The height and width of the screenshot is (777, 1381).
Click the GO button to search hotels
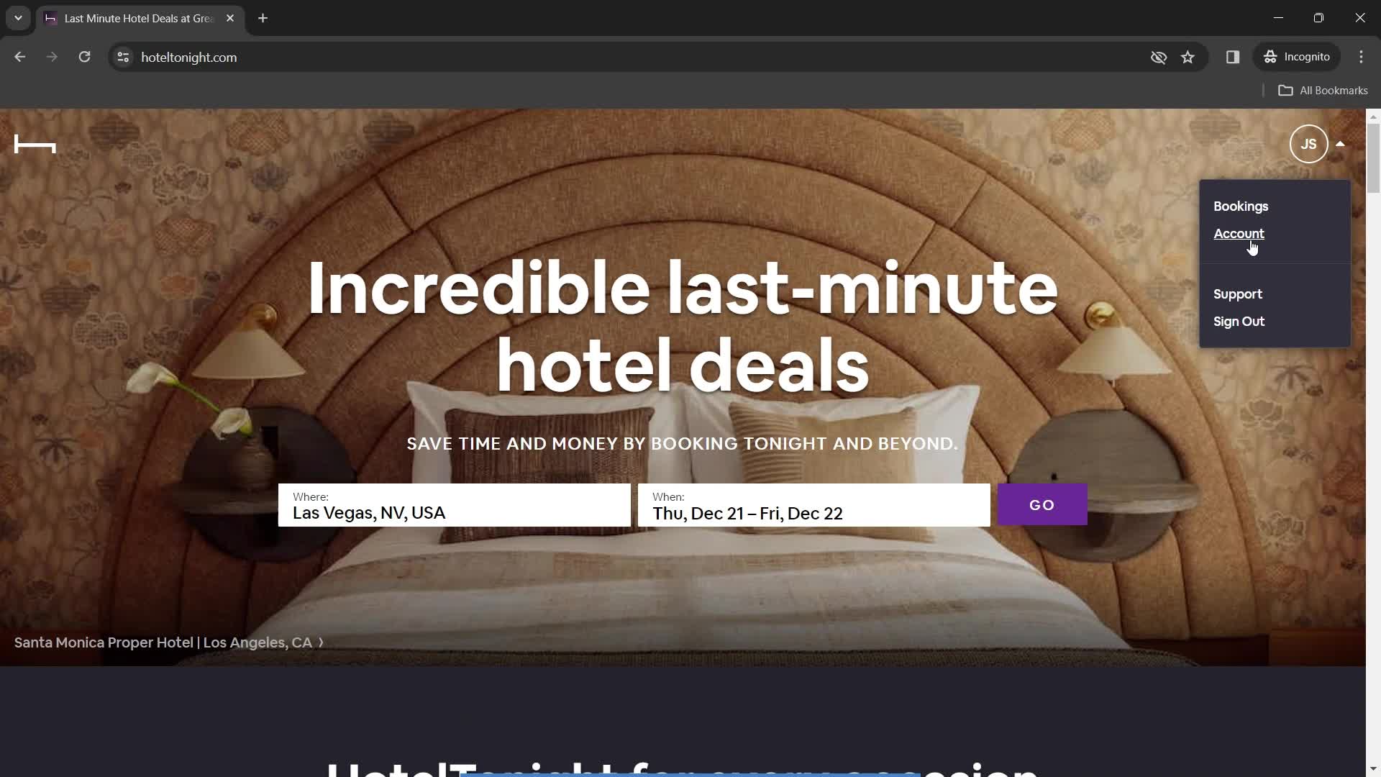[1042, 504]
